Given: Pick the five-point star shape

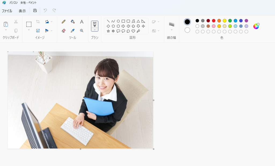Looking at the screenshot, I should (108, 31).
